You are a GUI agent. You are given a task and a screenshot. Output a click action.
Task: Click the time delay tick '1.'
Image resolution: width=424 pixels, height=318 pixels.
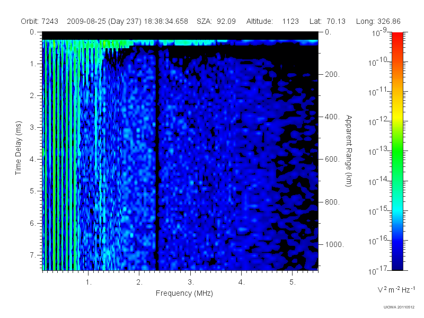click(33, 64)
